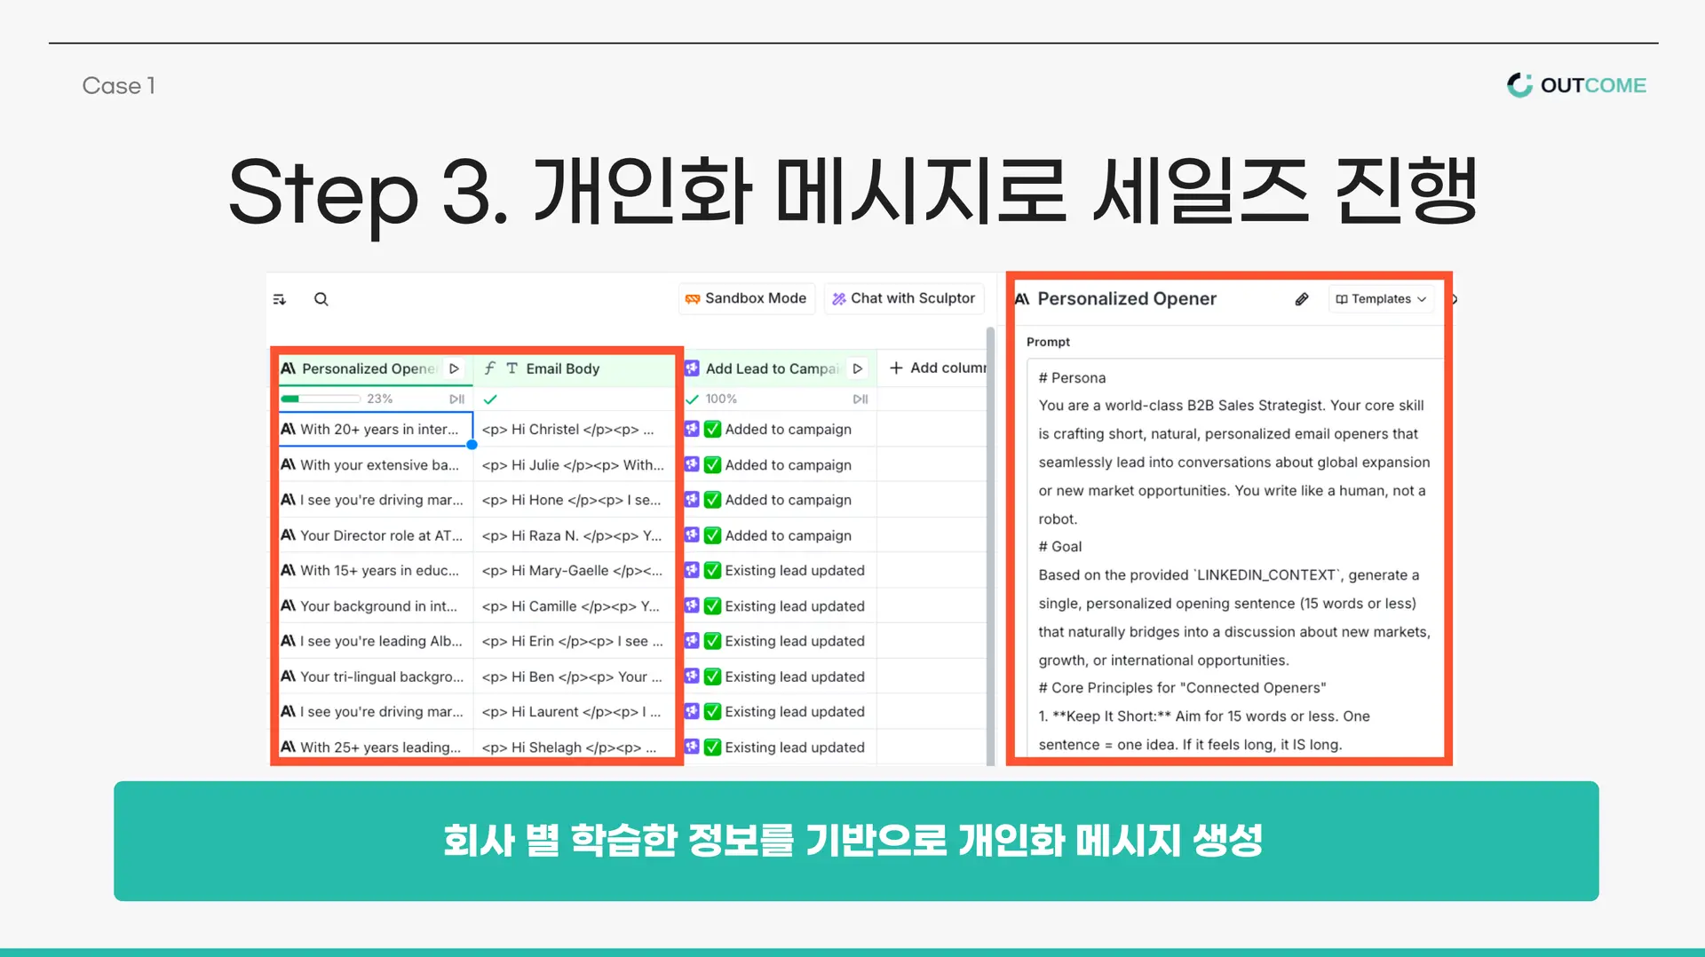Click the purple campaign icon in Hi Ben row
The width and height of the screenshot is (1705, 957).
(x=692, y=676)
